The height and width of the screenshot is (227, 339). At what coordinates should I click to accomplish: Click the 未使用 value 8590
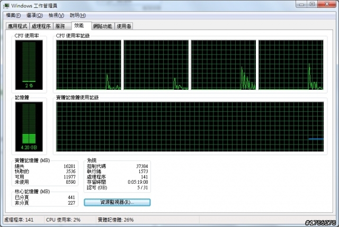pos(70,182)
